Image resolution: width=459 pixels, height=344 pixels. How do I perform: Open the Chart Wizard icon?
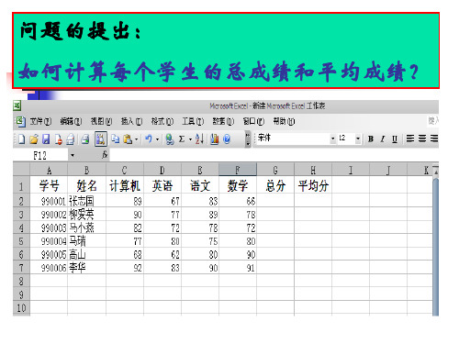click(215, 139)
